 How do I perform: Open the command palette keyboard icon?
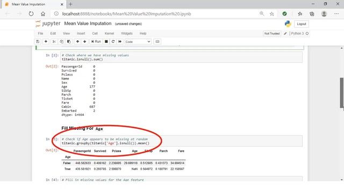click(x=157, y=42)
